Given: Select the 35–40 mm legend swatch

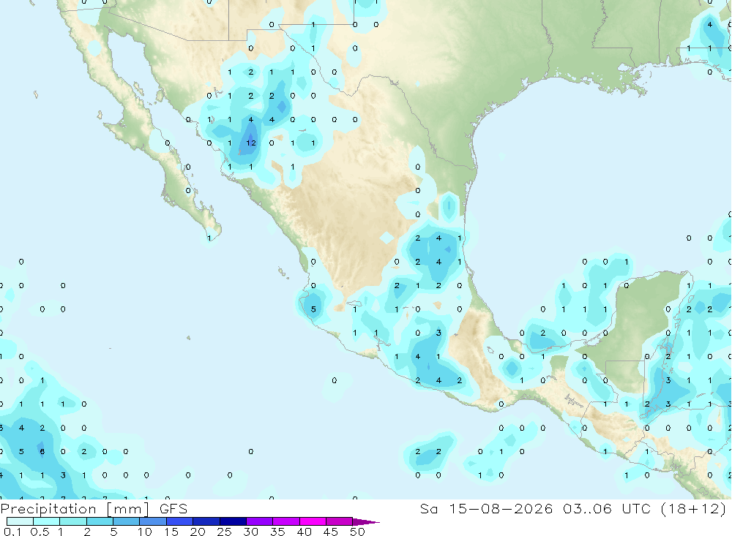Looking at the screenshot, I should pos(285,521).
